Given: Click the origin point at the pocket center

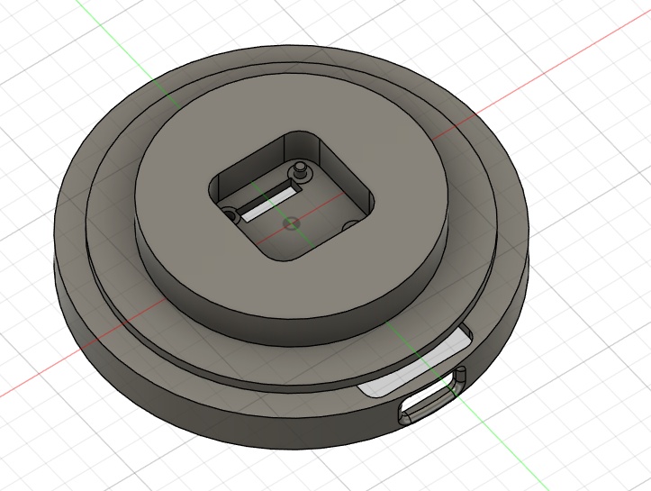Looking at the screenshot, I should point(289,223).
